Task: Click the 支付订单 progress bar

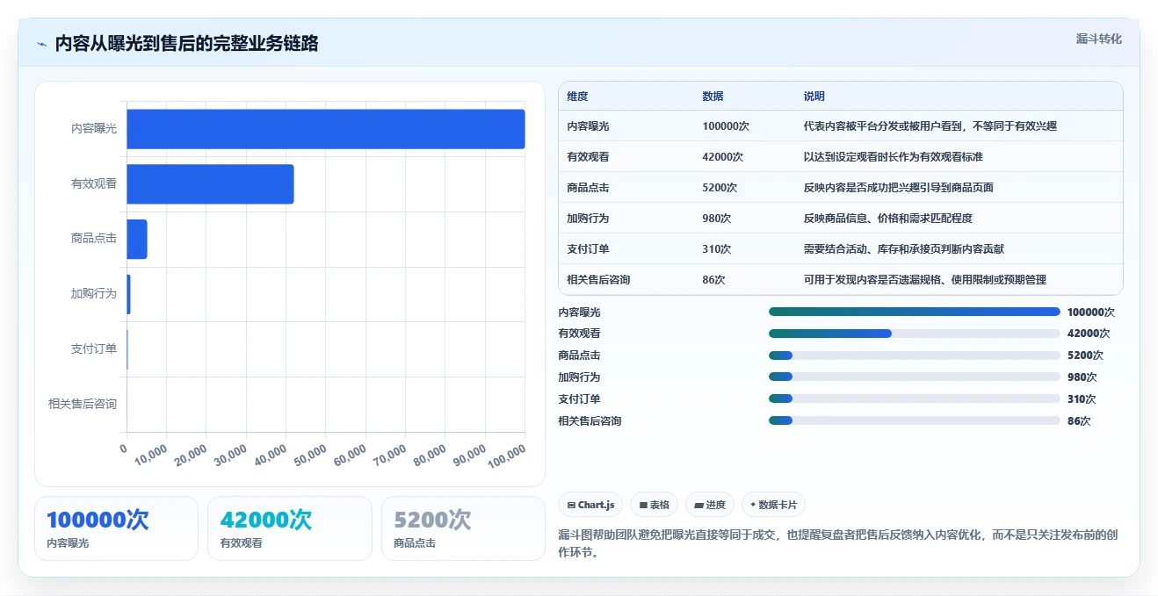Action: pos(915,399)
